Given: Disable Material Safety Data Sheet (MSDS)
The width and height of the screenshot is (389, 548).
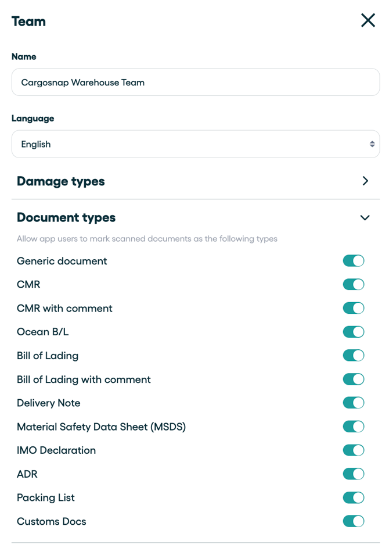Looking at the screenshot, I should click(353, 427).
